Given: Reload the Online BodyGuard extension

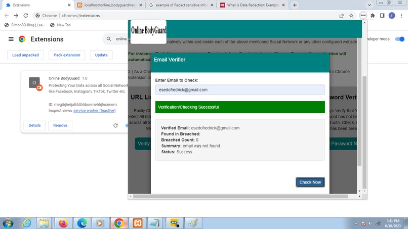Looking at the screenshot, I should point(115,125).
